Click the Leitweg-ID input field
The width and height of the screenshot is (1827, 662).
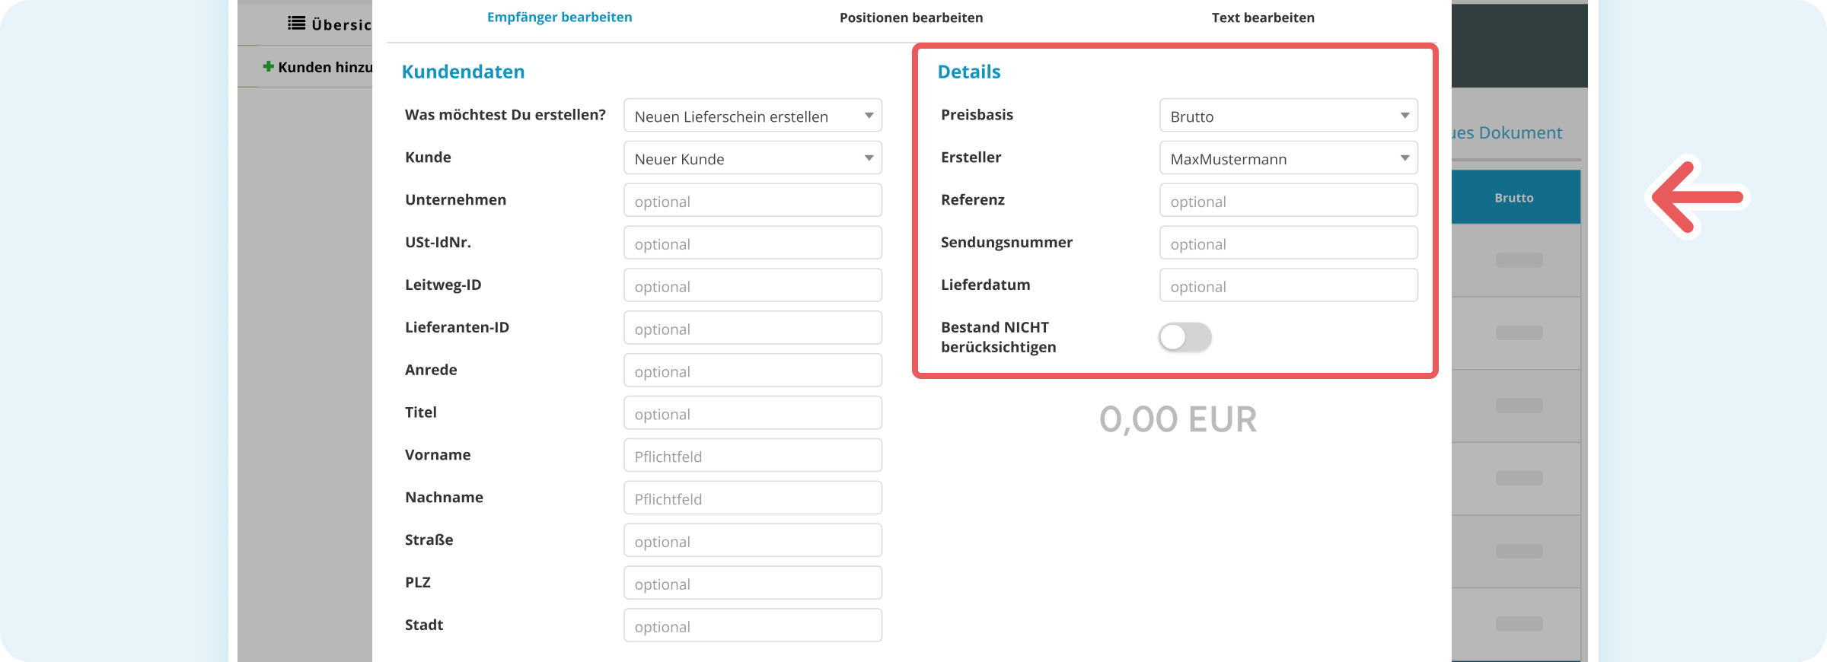point(753,286)
